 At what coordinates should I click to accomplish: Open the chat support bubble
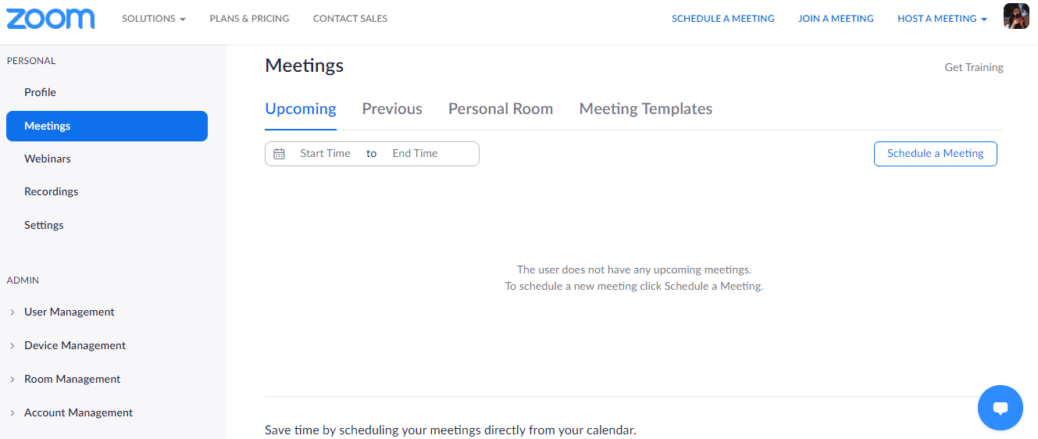point(1000,408)
